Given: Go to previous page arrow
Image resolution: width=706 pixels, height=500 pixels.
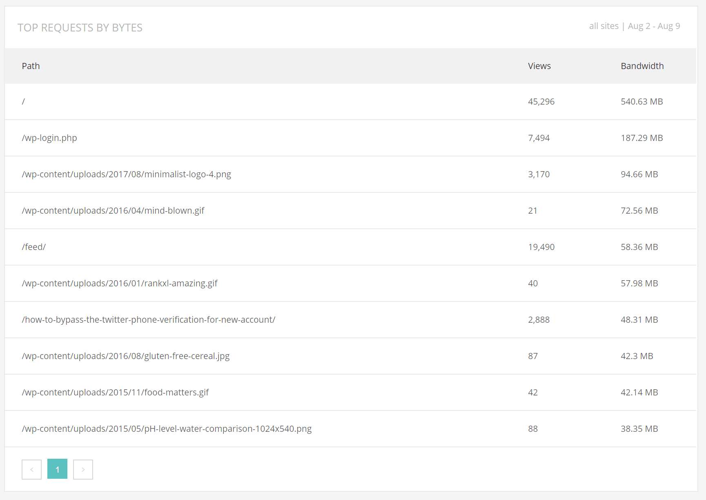Looking at the screenshot, I should 31,469.
